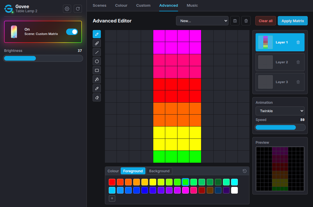
Task: Select the Fill bucket tool
Action: (x=97, y=79)
